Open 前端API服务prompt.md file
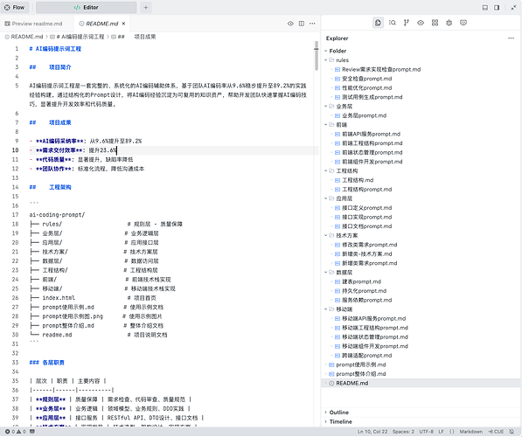Image resolution: width=522 pixels, height=437 pixels. pyautogui.click(x=371, y=134)
